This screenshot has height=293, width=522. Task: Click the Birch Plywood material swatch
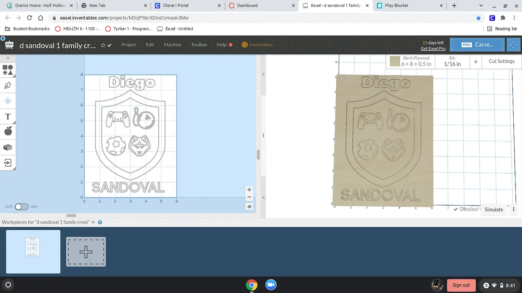pyautogui.click(x=395, y=61)
